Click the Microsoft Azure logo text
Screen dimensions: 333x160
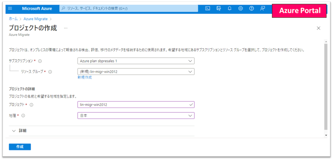point(37,9)
